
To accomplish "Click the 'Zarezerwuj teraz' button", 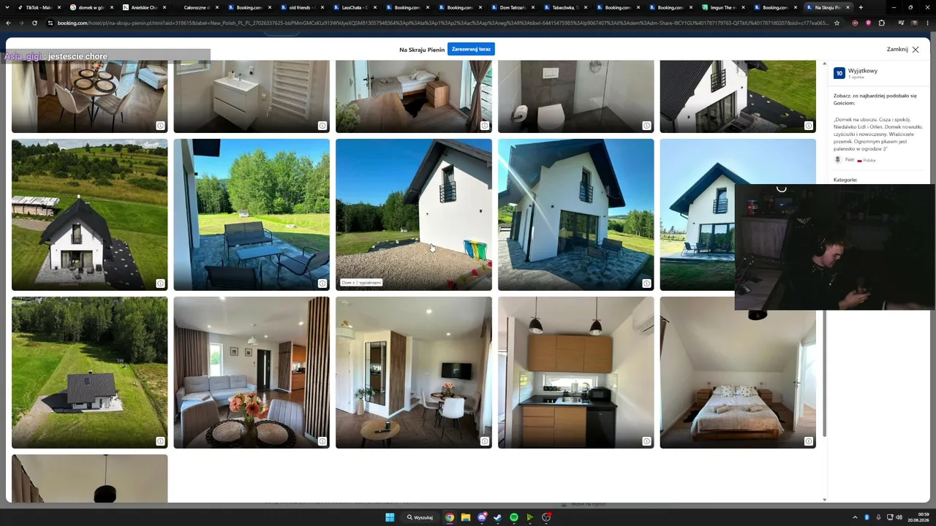I will click(x=471, y=49).
